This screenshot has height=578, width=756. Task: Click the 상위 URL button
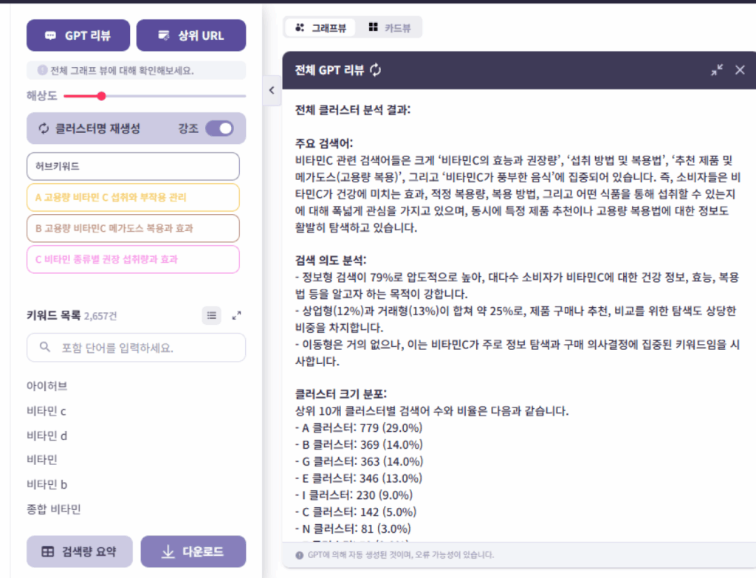pyautogui.click(x=191, y=35)
